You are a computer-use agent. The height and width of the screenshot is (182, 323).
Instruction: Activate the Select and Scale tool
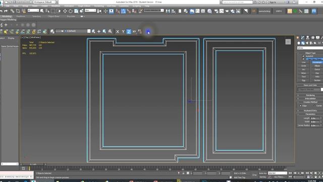(x=76, y=11)
